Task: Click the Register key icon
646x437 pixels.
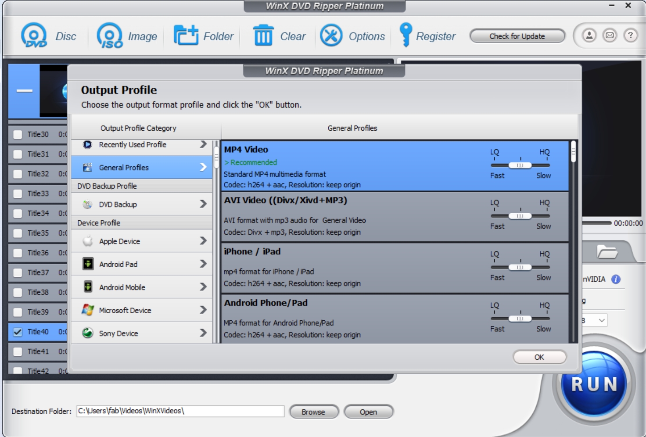Action: click(404, 36)
